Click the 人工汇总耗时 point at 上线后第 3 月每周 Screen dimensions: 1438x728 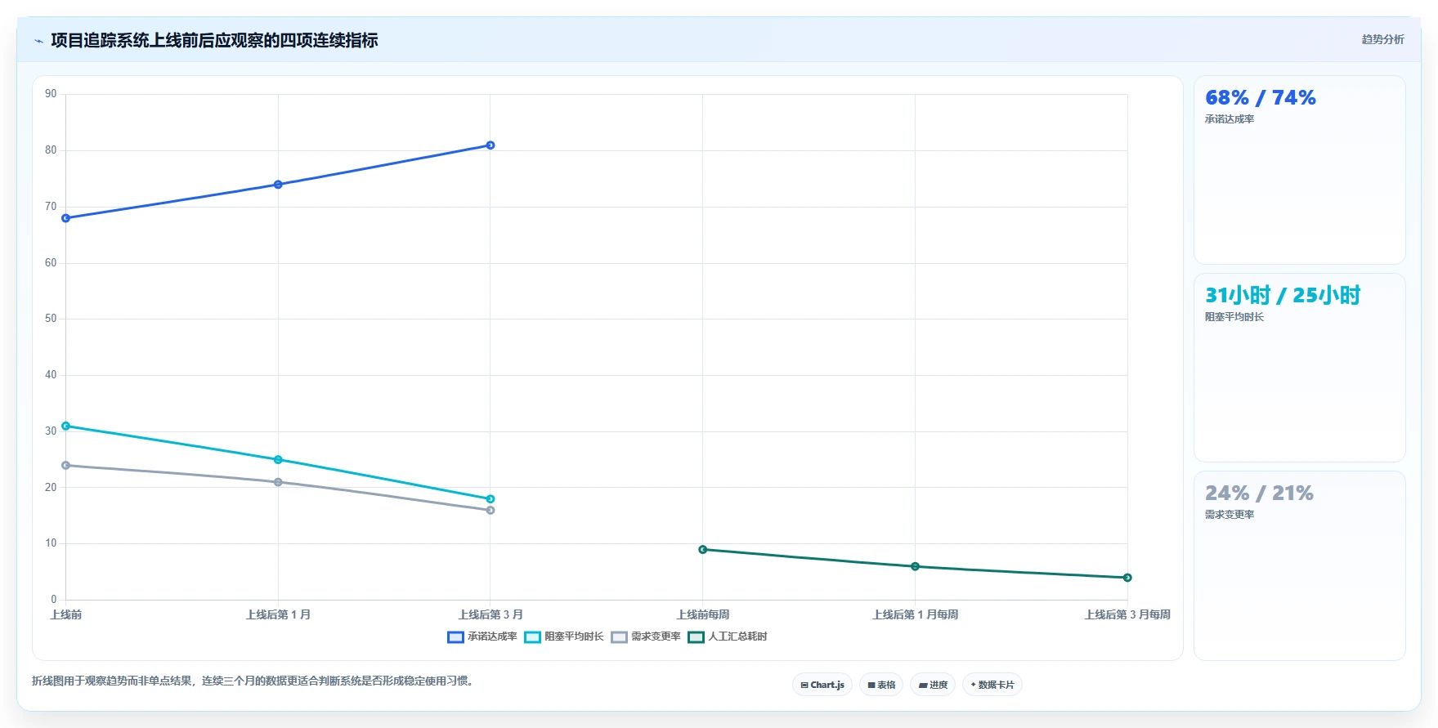click(x=1127, y=578)
